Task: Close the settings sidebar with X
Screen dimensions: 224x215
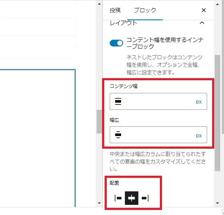Action: (x=204, y=10)
